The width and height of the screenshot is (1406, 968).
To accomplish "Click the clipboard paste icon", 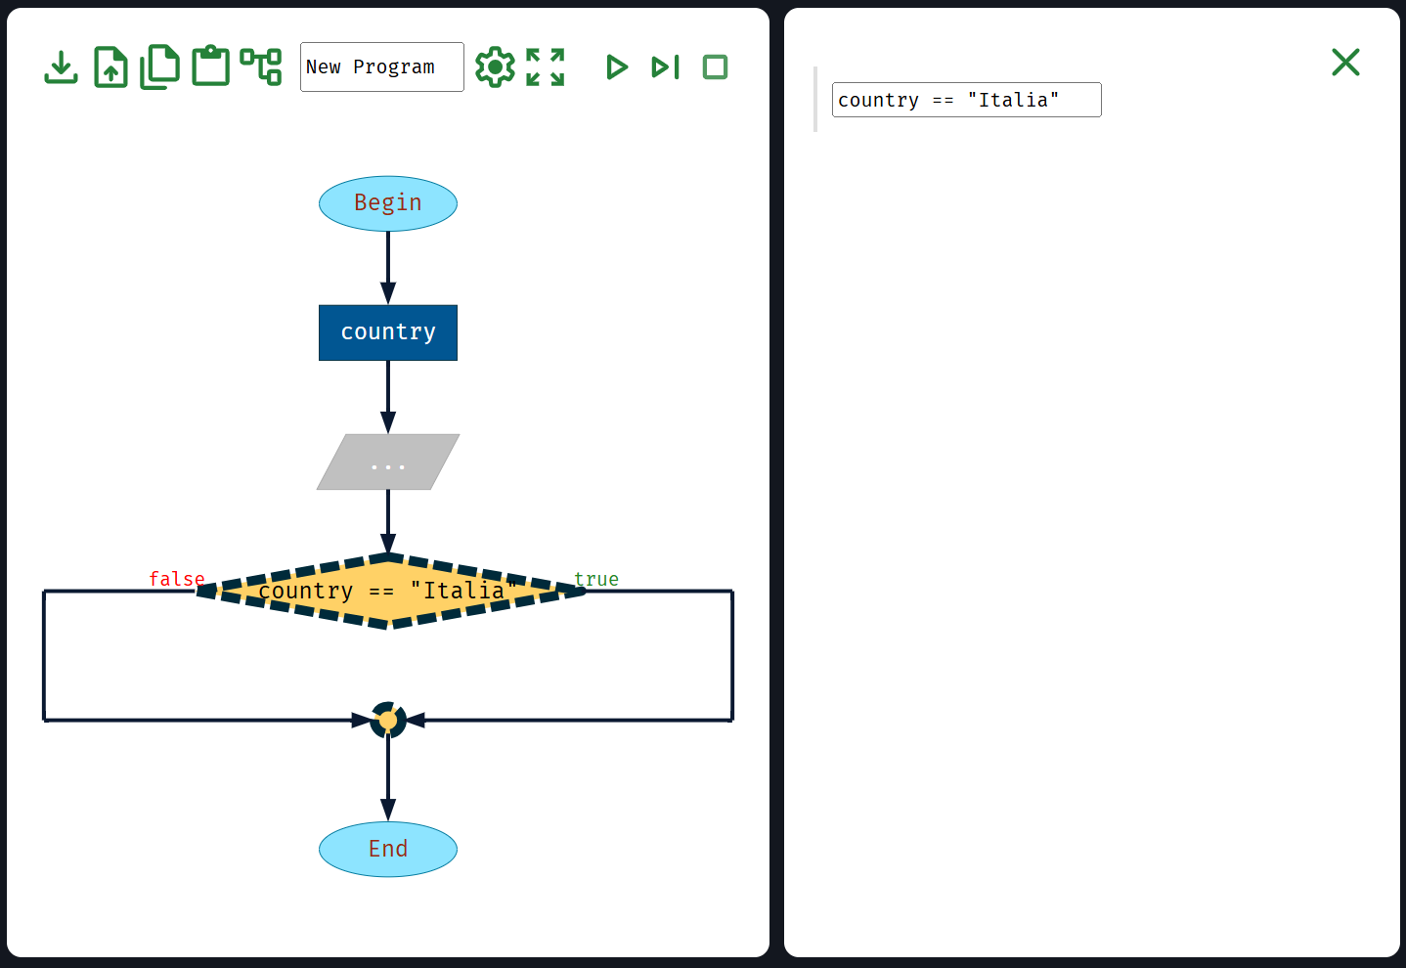I will click(x=210, y=67).
